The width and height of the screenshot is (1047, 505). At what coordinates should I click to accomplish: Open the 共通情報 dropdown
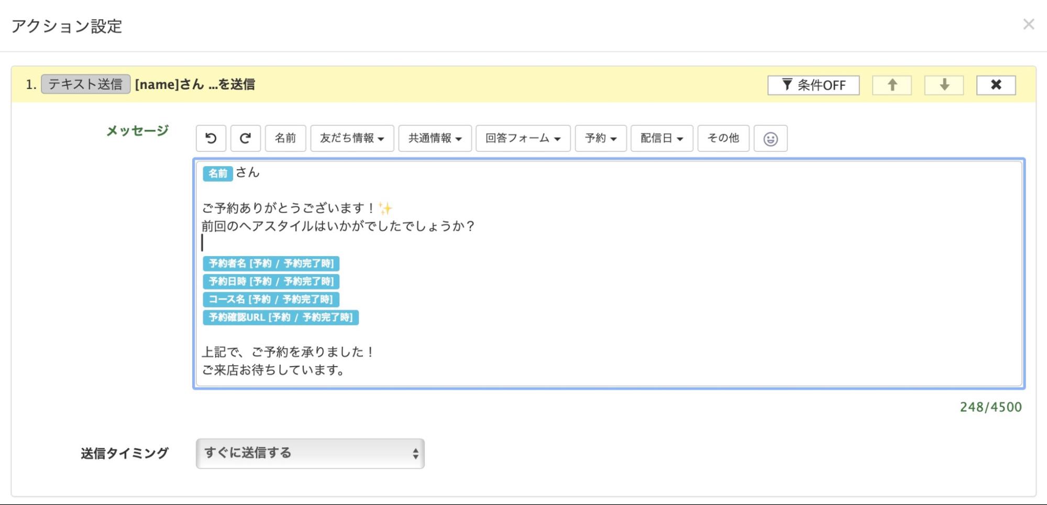coord(435,138)
